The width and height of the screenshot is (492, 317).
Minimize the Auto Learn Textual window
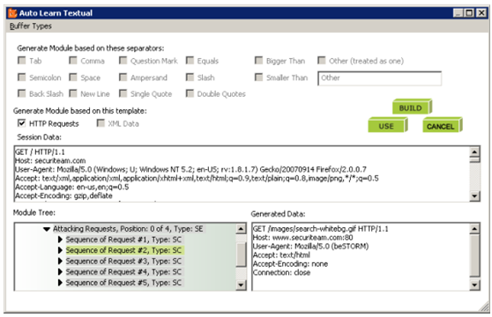coord(458,13)
